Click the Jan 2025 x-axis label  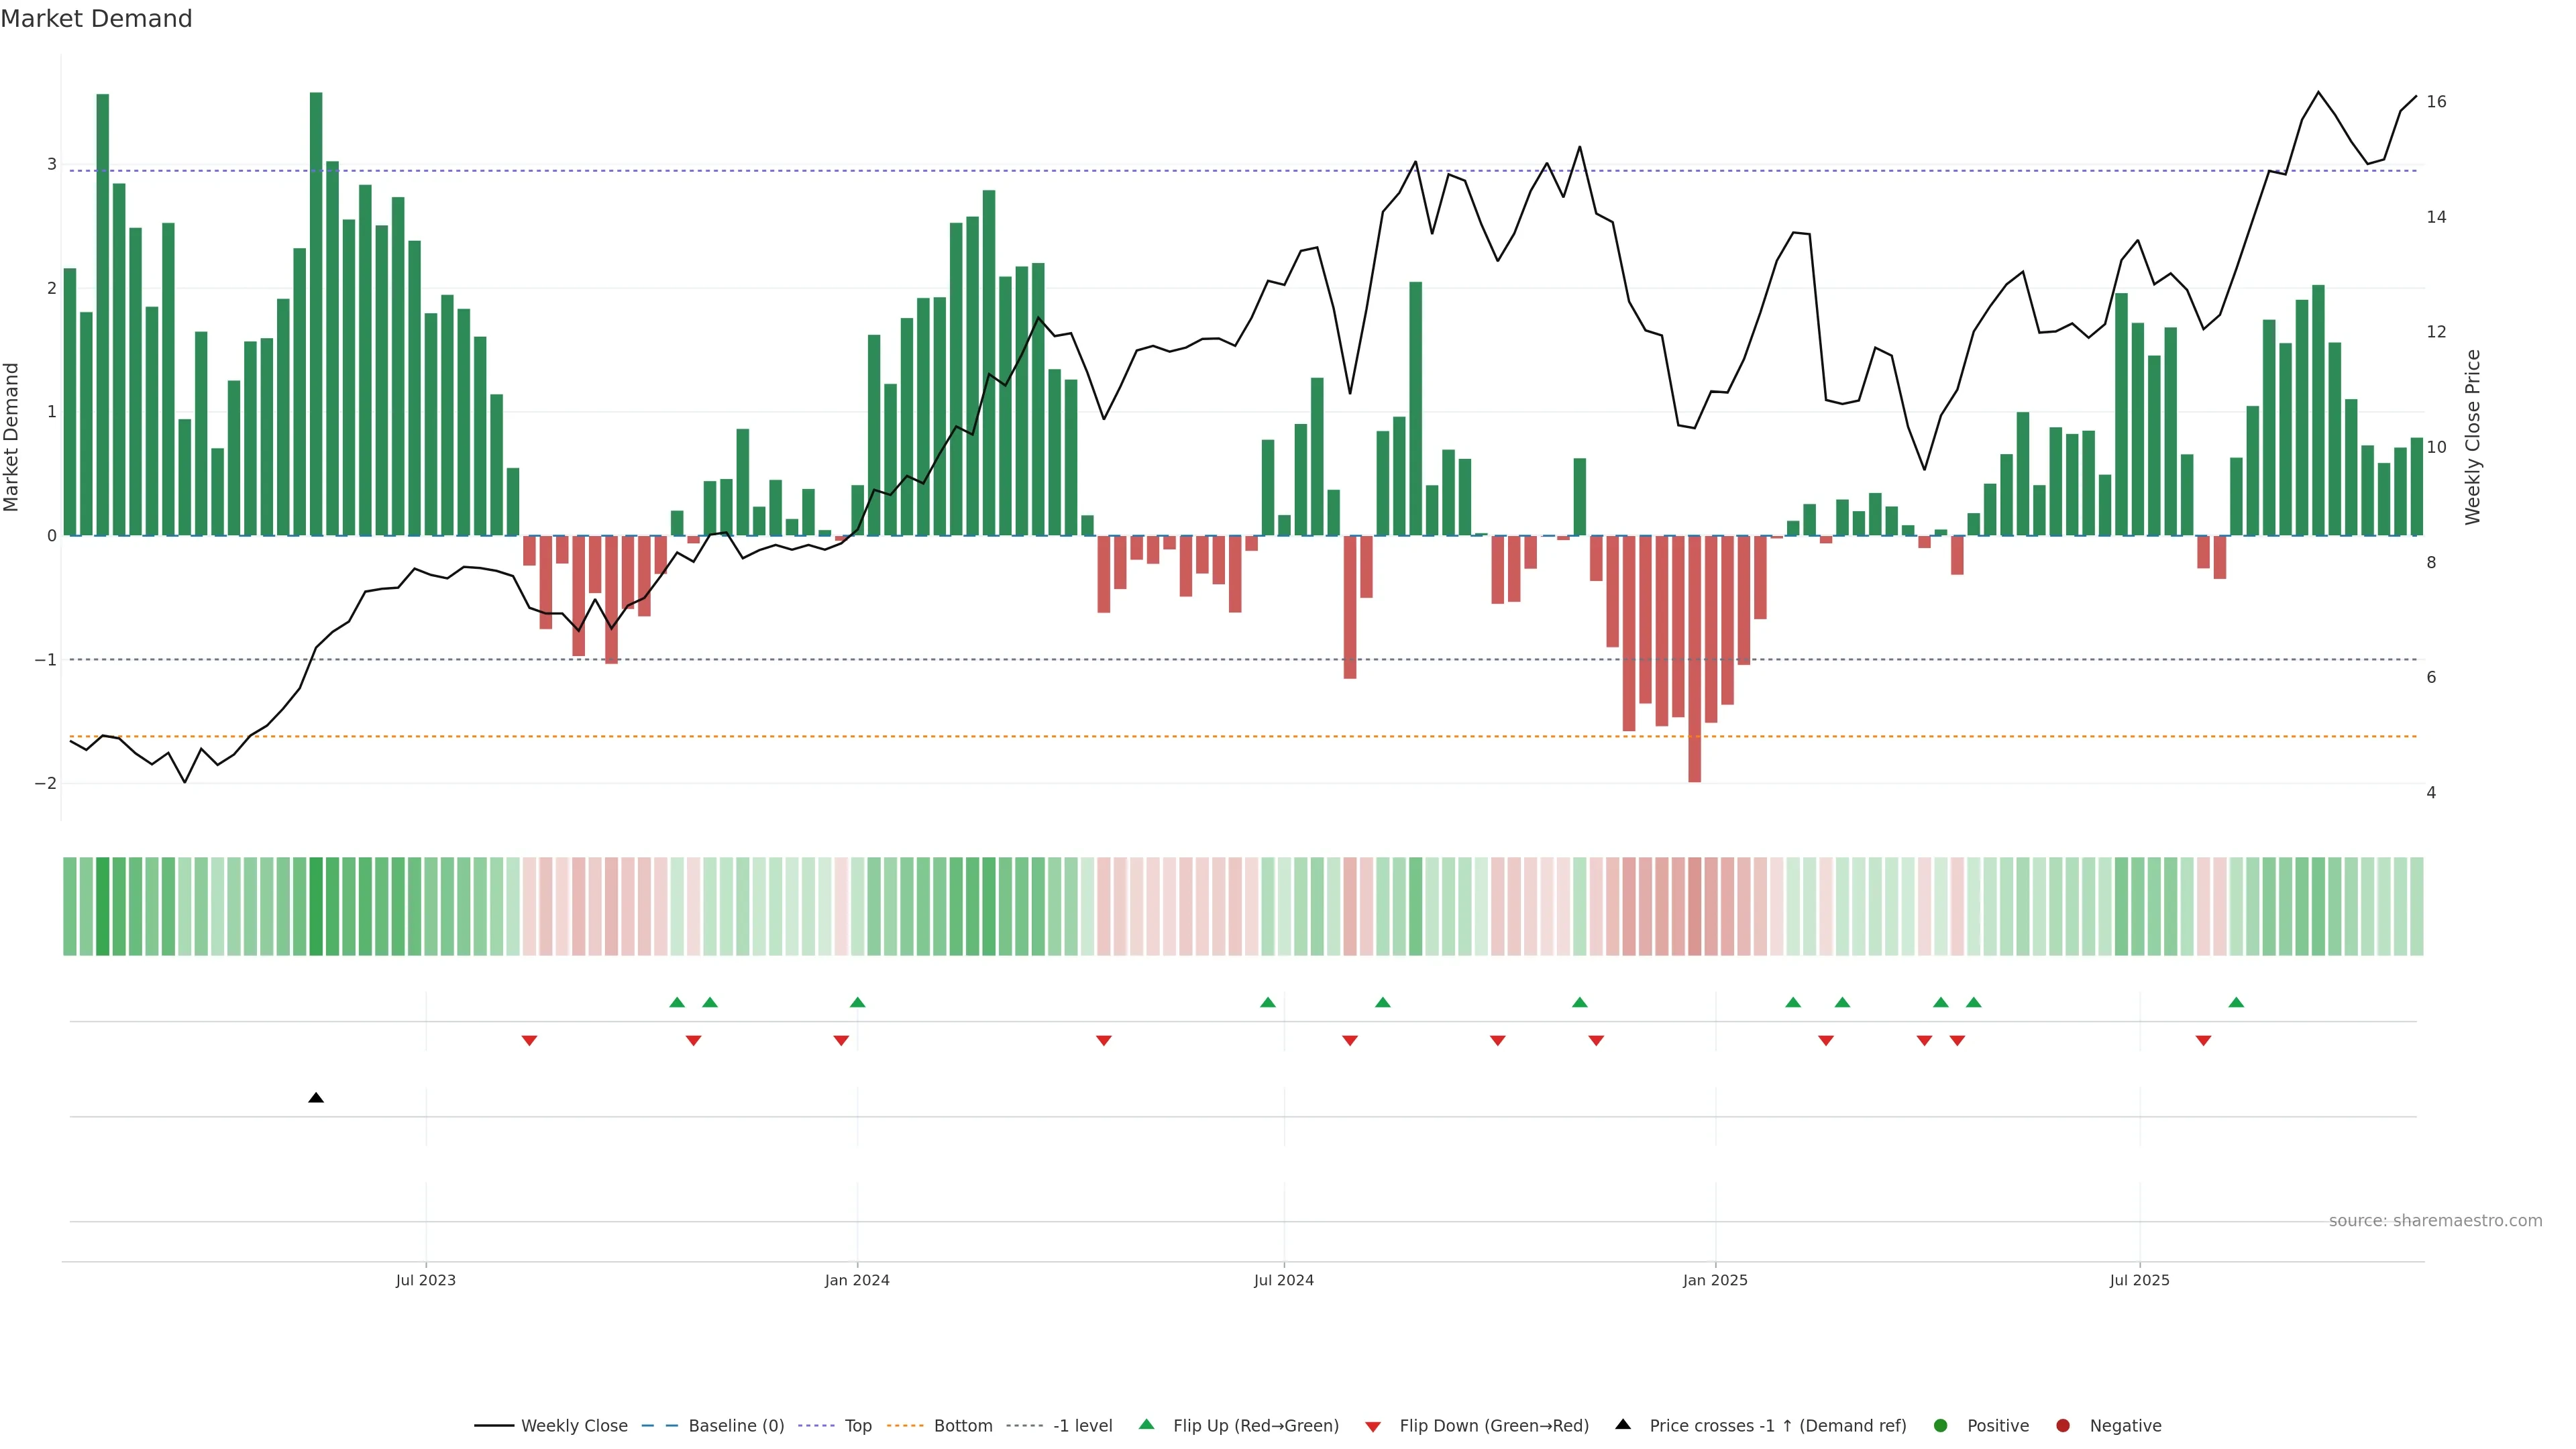tap(1715, 1280)
